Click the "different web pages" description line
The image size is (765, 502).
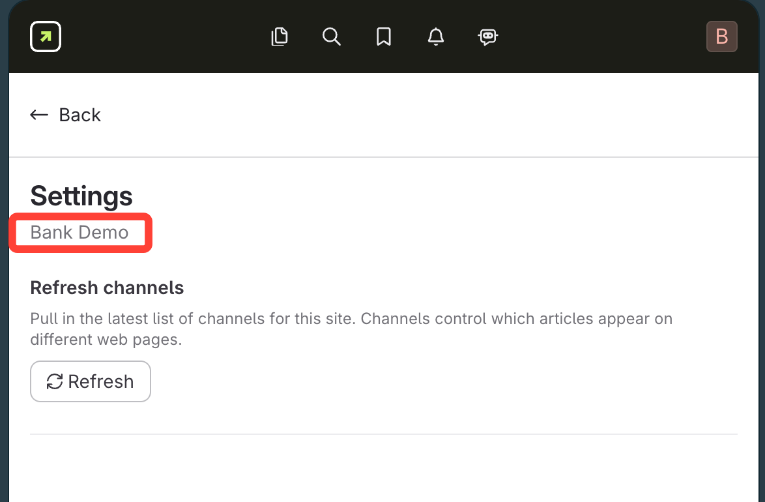(106, 340)
